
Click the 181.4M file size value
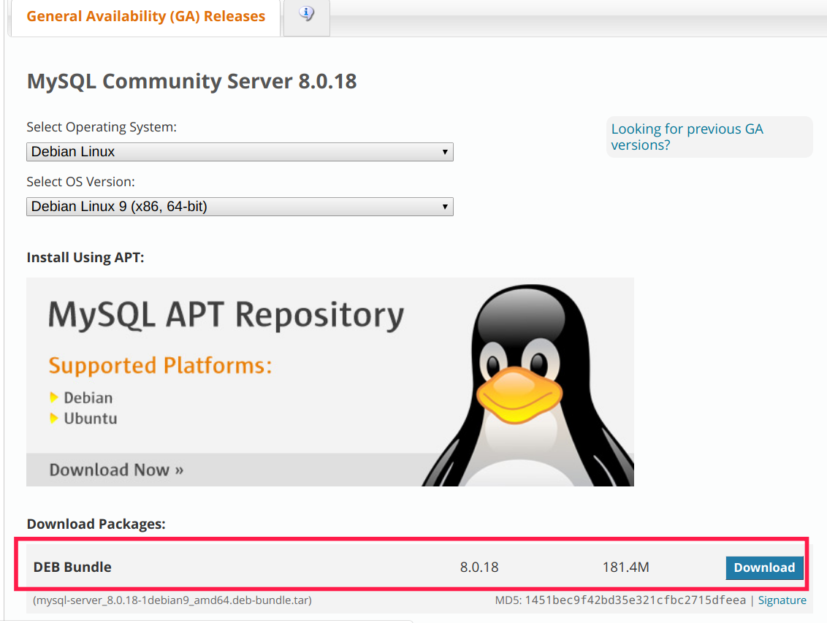click(x=625, y=567)
